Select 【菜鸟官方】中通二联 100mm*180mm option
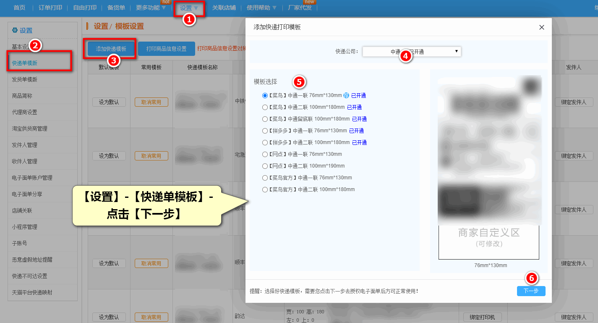The height and width of the screenshot is (323, 598). [265, 189]
